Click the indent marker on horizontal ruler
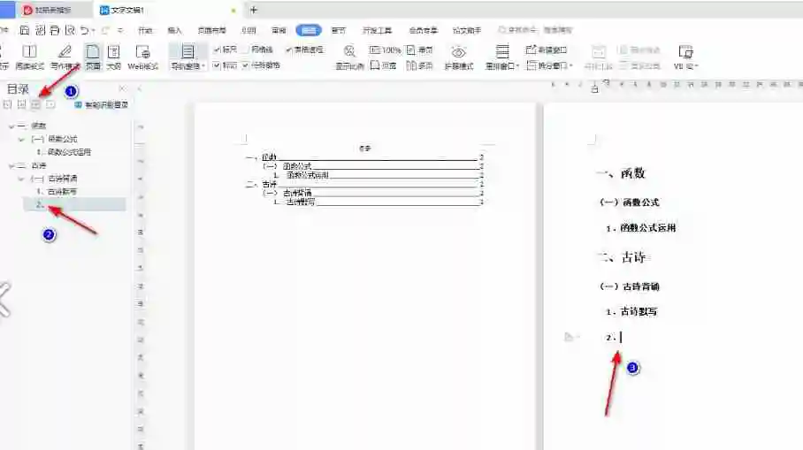 coord(594,89)
